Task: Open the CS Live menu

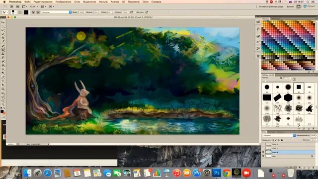Action: pyautogui.click(x=310, y=6)
